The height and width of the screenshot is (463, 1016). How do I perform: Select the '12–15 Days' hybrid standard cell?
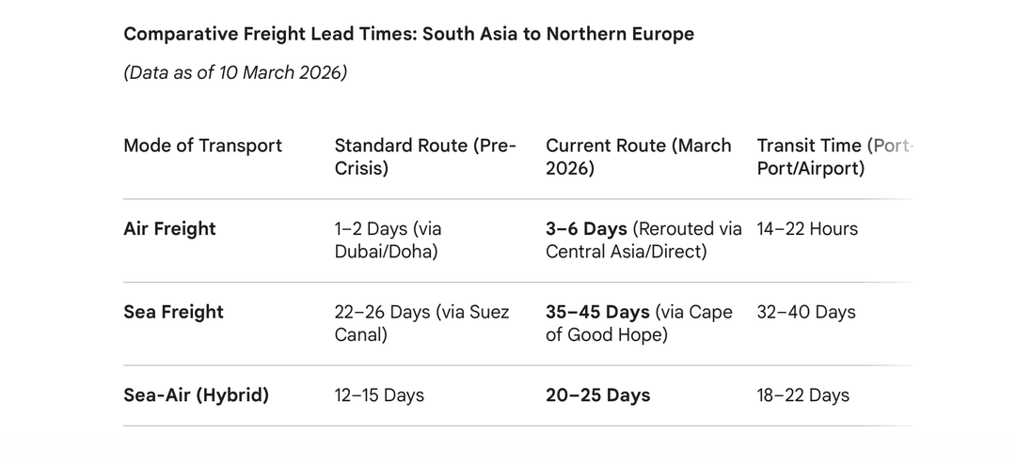(x=379, y=395)
